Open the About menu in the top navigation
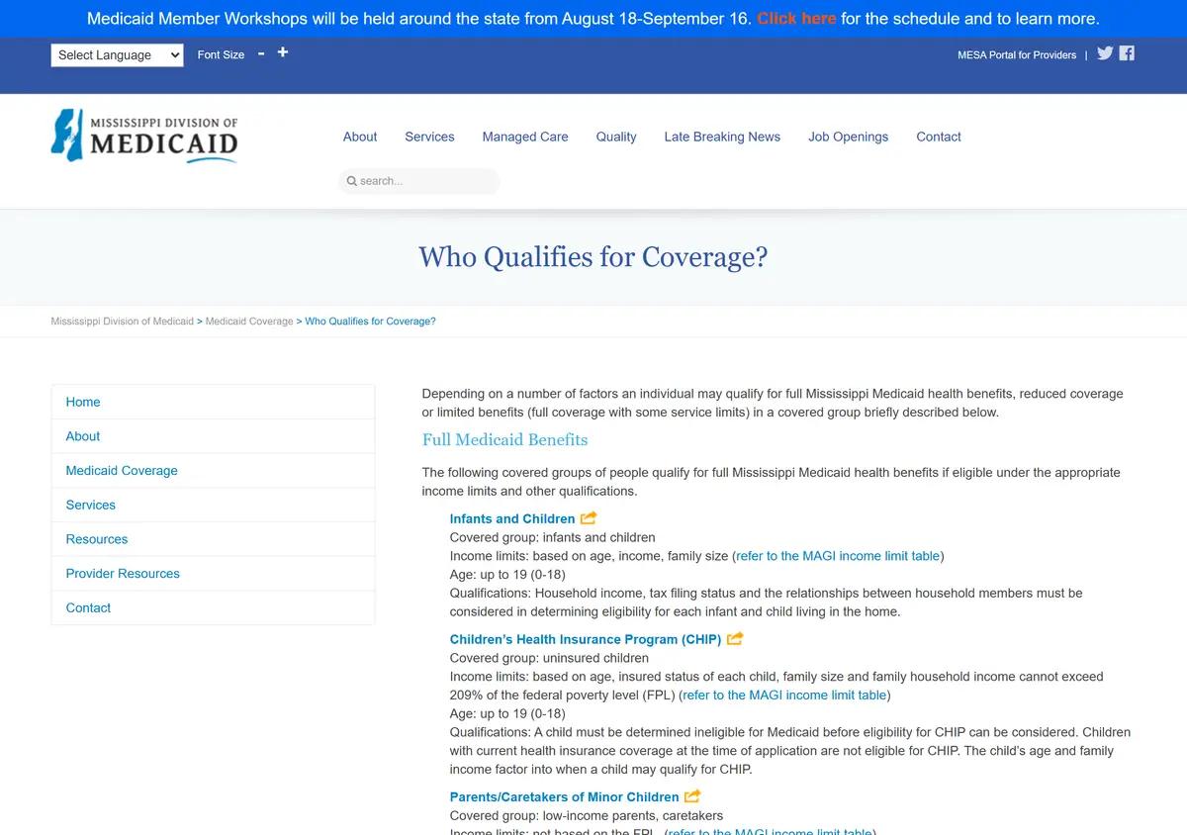The width and height of the screenshot is (1187, 835). (360, 137)
